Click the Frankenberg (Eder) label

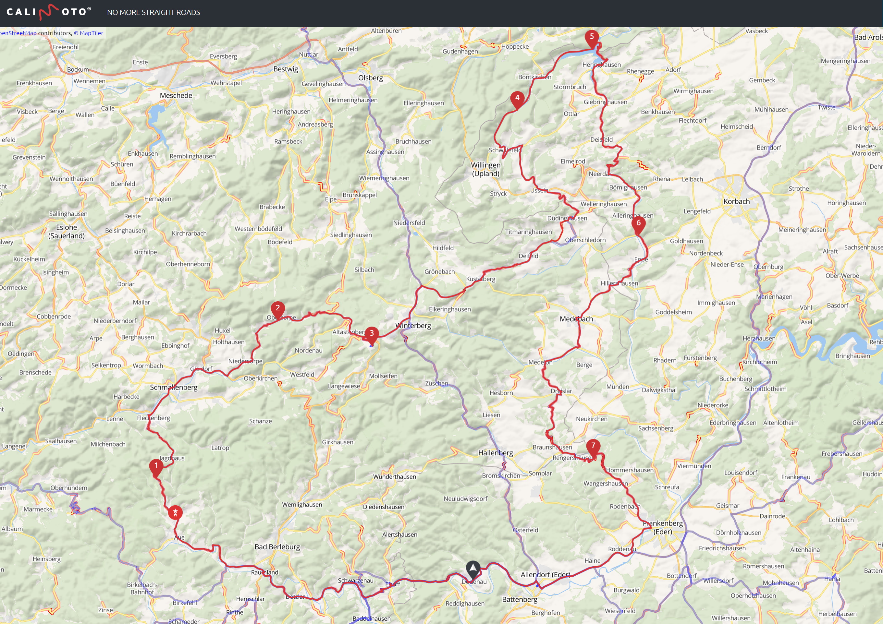663,527
